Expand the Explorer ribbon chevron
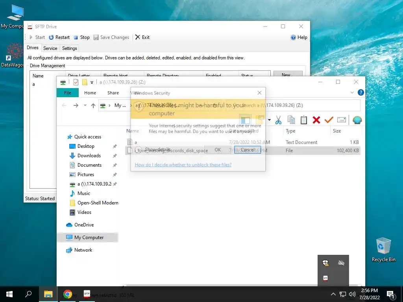 (352, 92)
